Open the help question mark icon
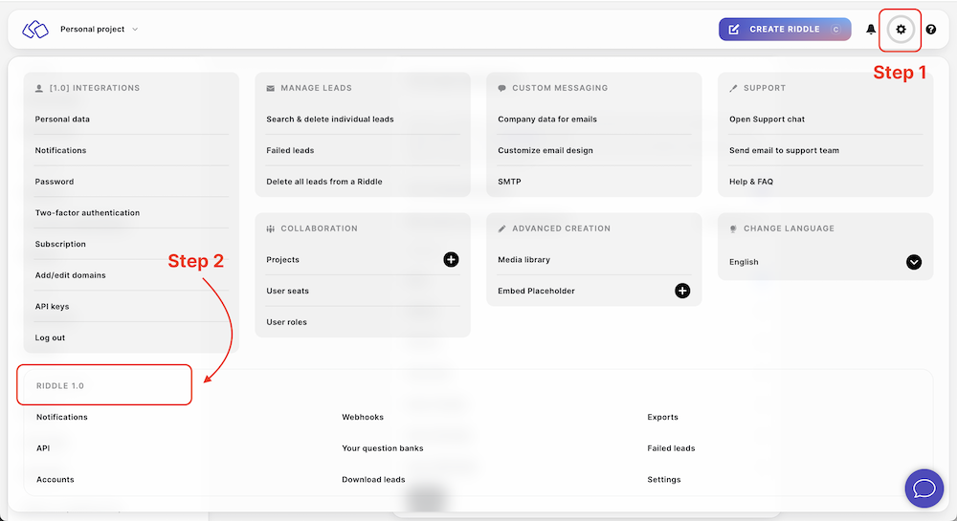957x521 pixels. pyautogui.click(x=931, y=30)
